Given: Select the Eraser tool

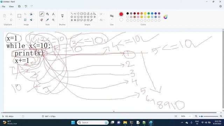Looking at the screenshot, I should coord(42,20).
